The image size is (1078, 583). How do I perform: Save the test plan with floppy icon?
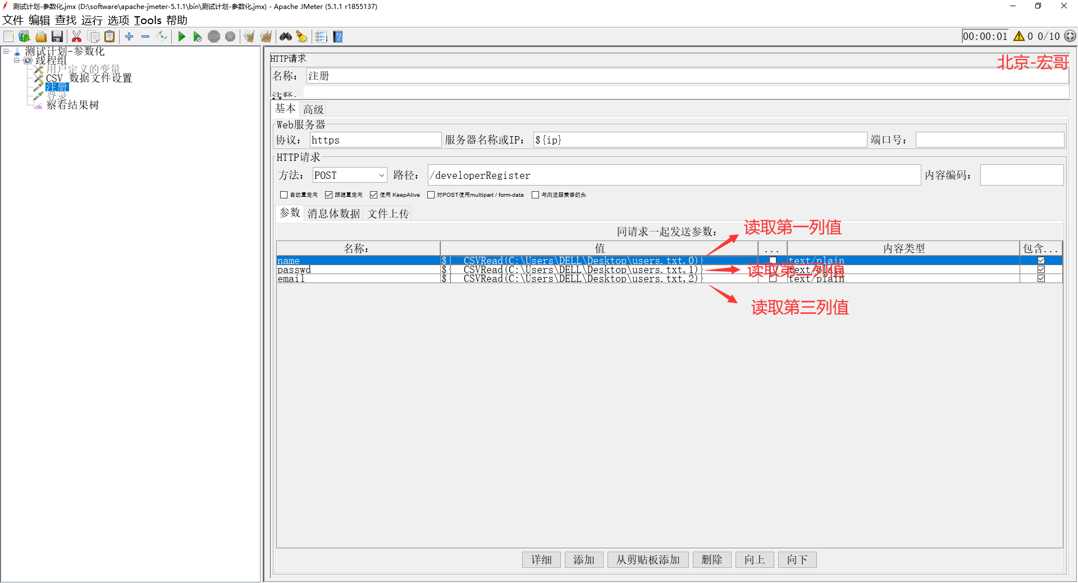click(57, 36)
